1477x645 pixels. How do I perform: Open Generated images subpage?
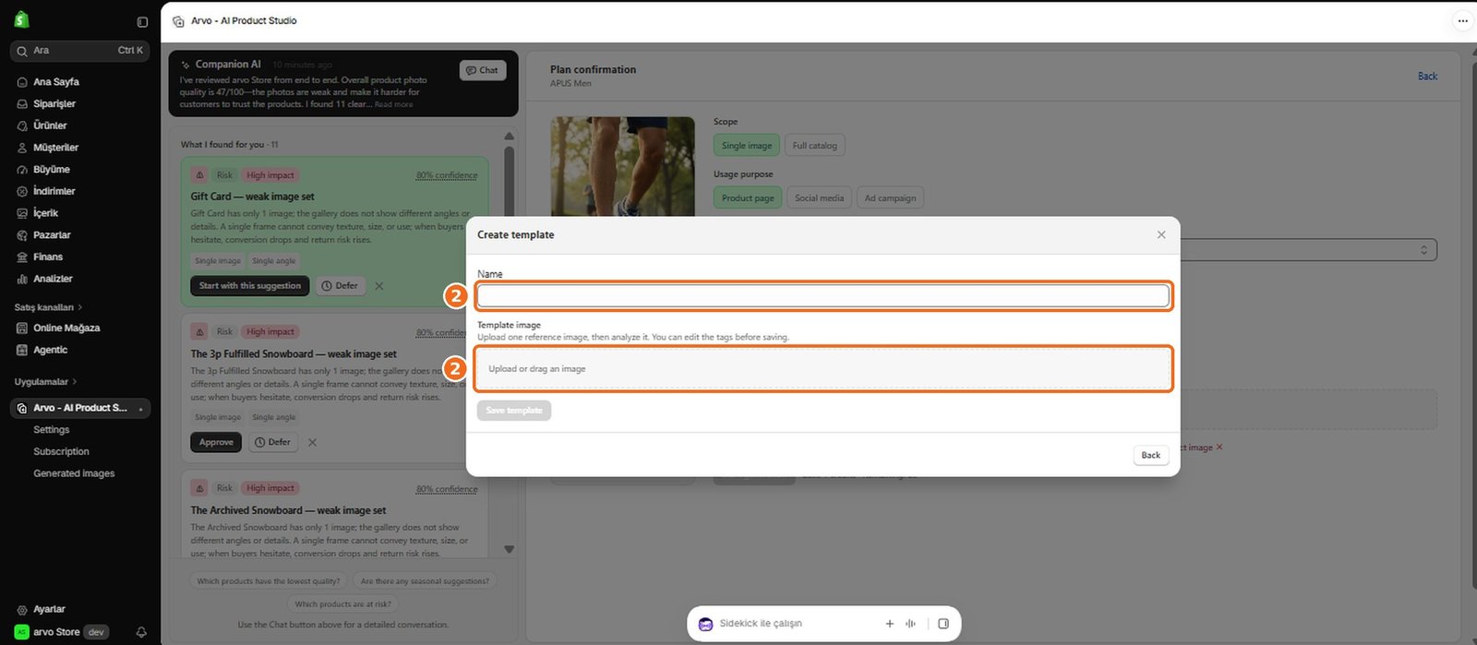(75, 473)
